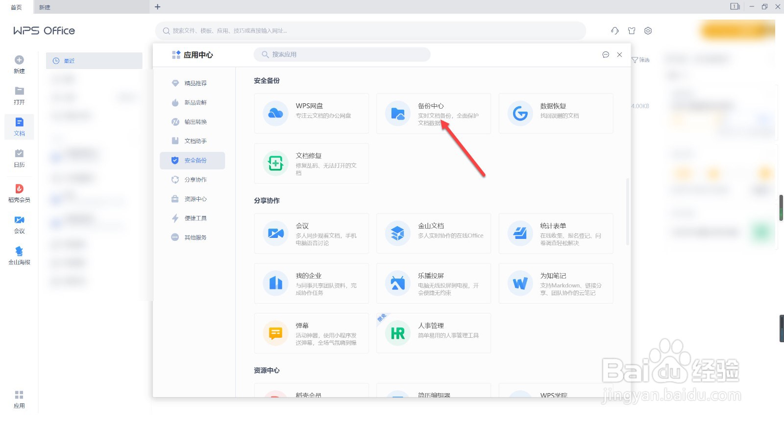Toggle the sidebar layout icon in titlebar
784x422 pixels.
[x=735, y=6]
